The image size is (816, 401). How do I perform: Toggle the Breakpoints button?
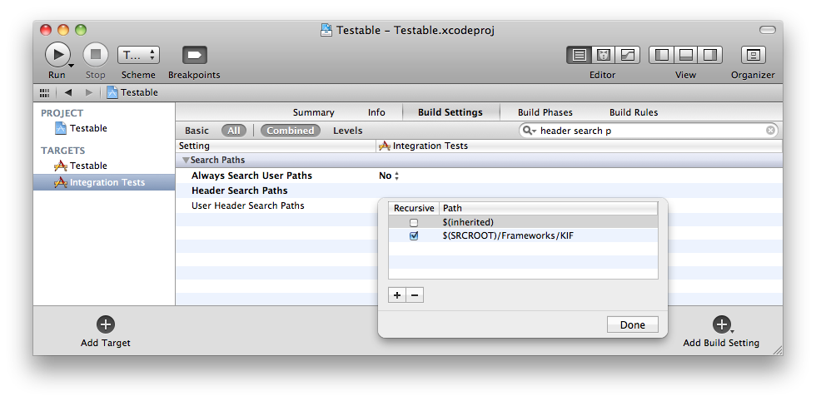(x=194, y=55)
